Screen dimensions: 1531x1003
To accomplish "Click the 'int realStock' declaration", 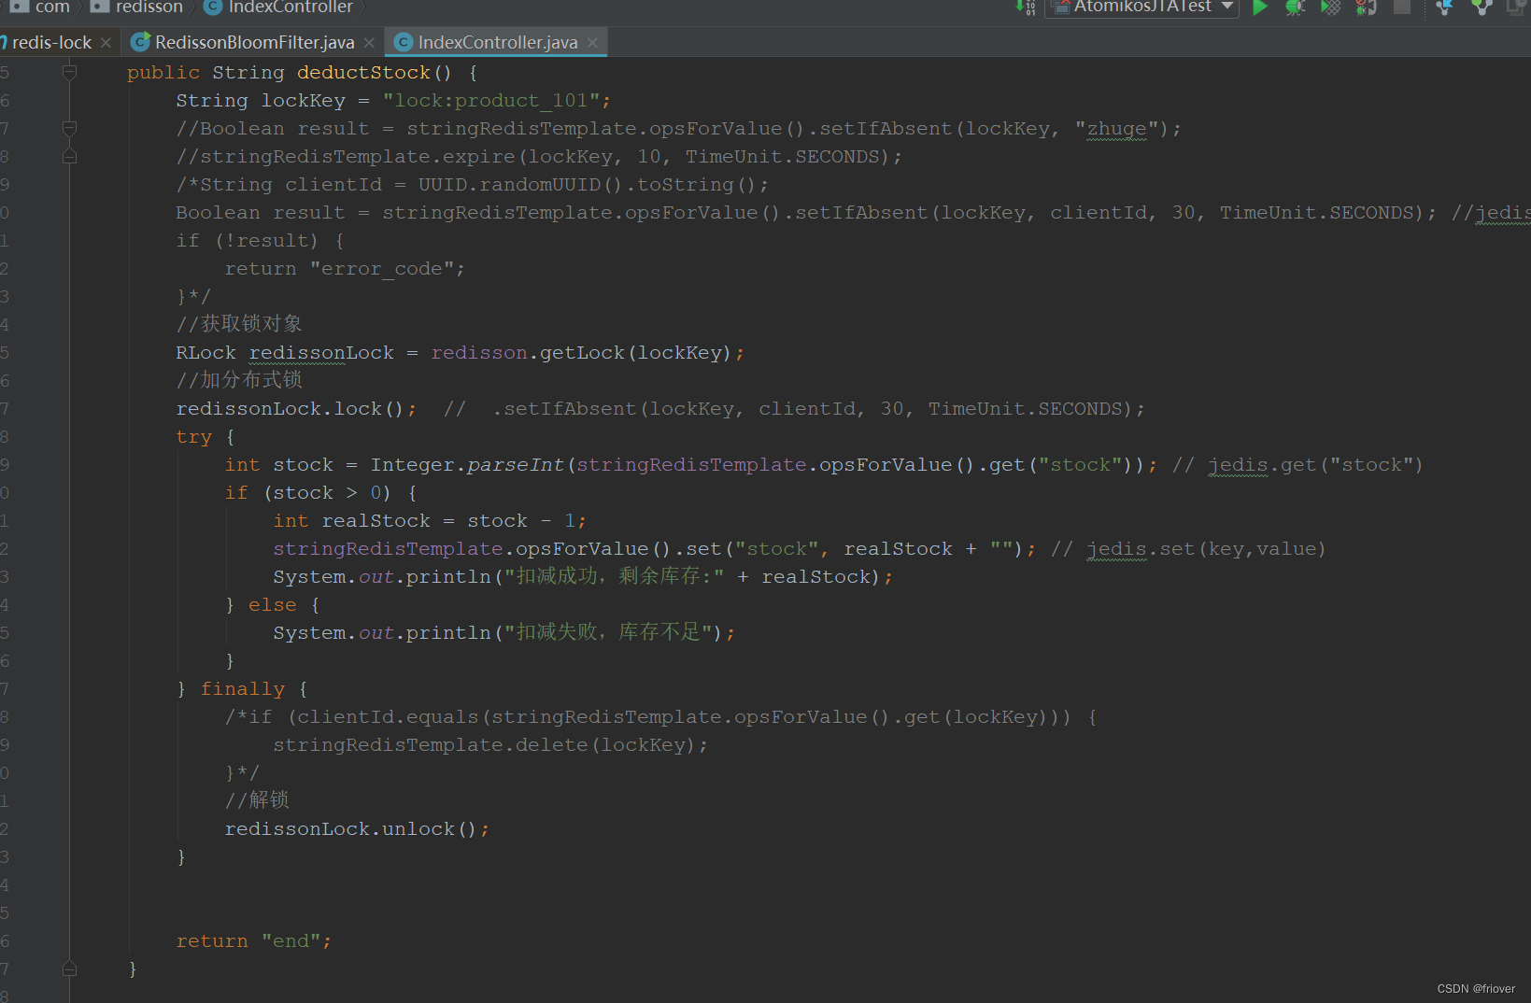I will tap(352, 520).
